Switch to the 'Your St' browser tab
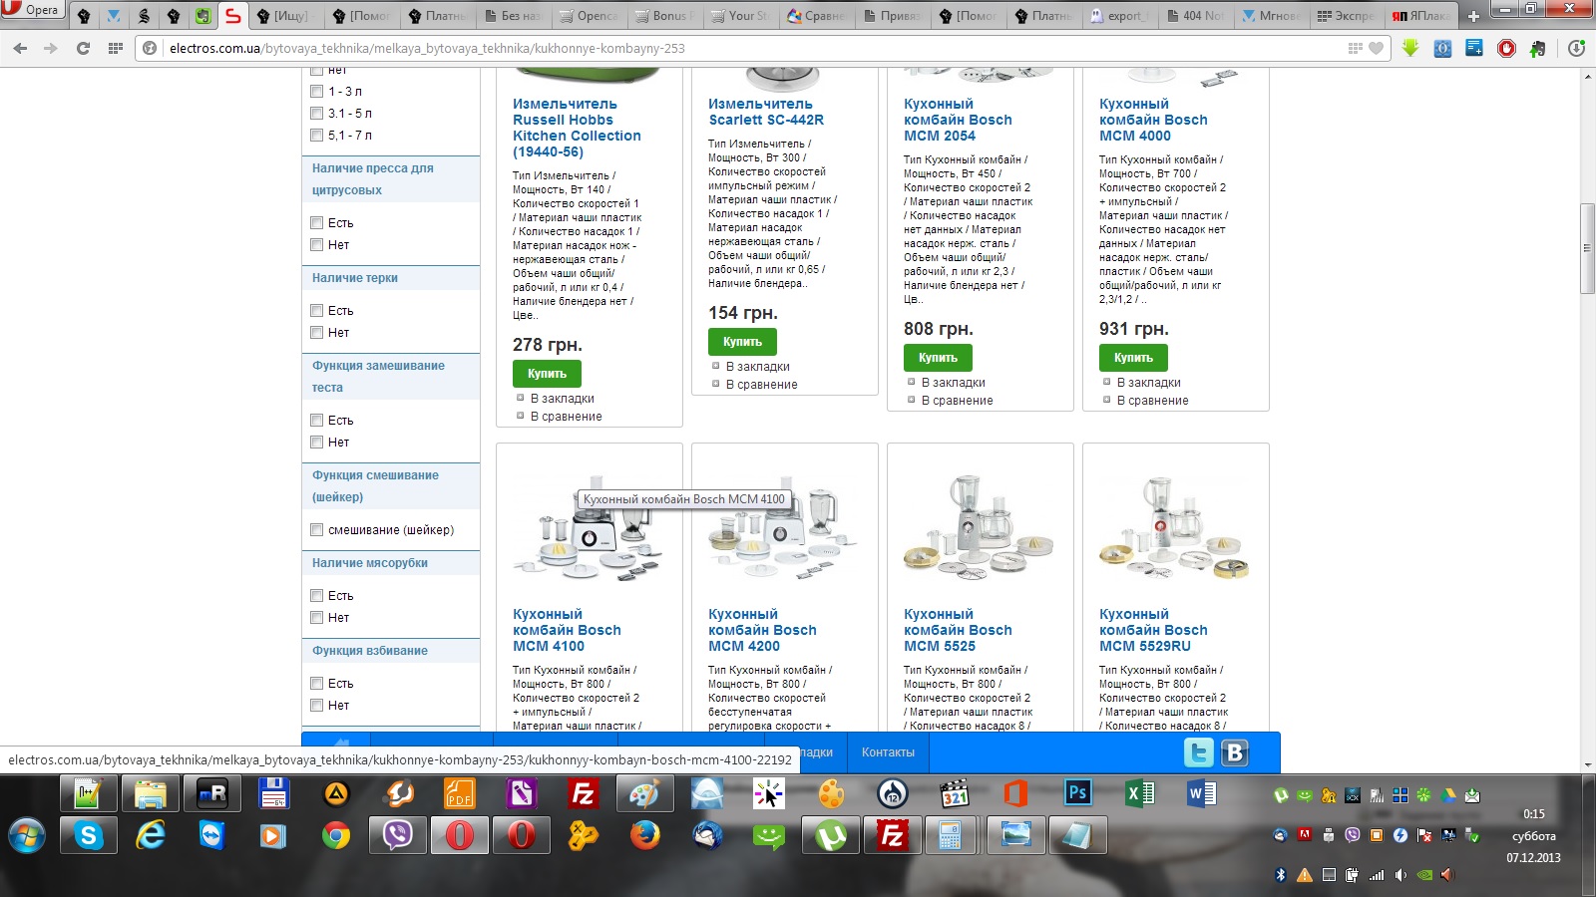Screen dimensions: 1596x897 [x=740, y=16]
